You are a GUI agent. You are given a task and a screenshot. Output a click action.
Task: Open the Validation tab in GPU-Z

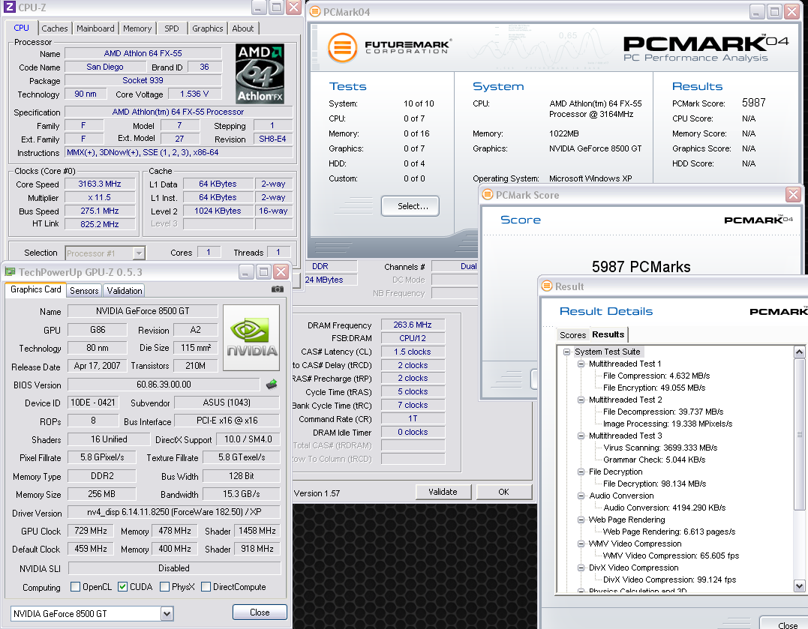point(125,291)
